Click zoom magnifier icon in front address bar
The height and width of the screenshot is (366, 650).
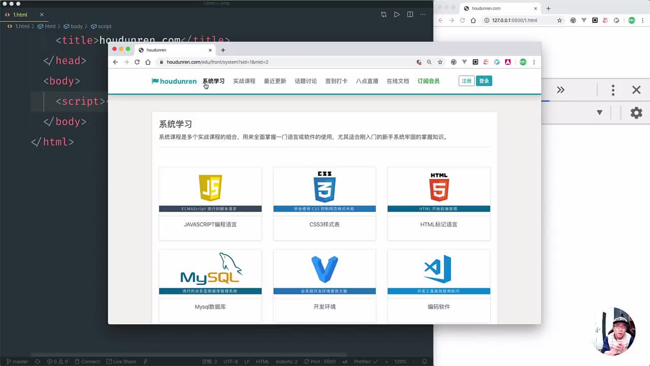pos(429,62)
